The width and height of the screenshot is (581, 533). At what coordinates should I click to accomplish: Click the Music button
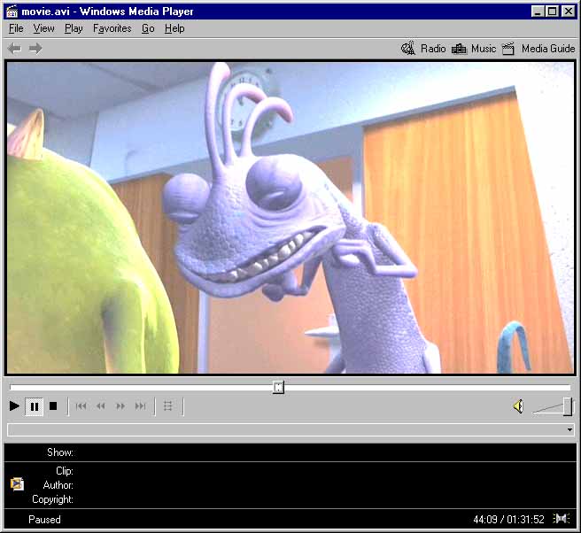point(474,49)
